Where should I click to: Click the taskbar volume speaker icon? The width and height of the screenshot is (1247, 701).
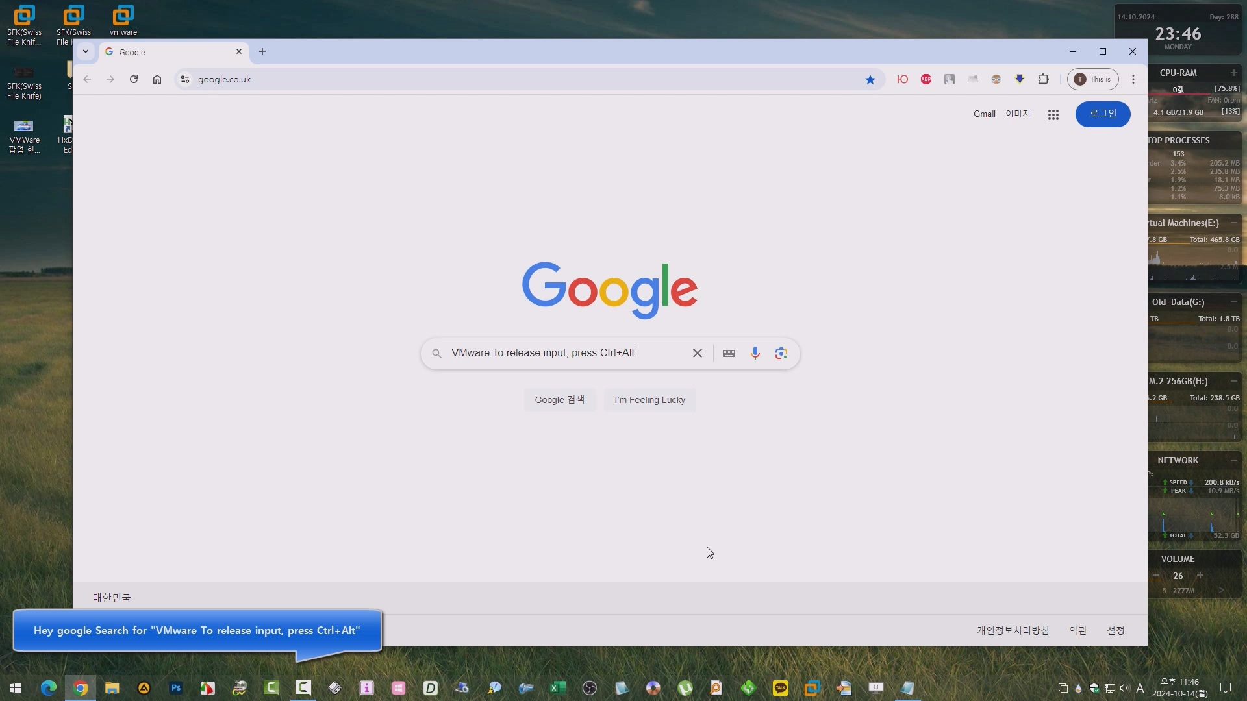click(1125, 688)
